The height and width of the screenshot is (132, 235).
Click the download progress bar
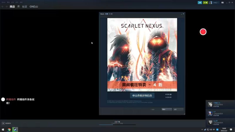(x=117, y=124)
